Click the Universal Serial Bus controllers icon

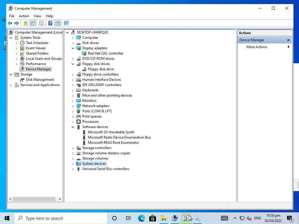[x=78, y=169]
